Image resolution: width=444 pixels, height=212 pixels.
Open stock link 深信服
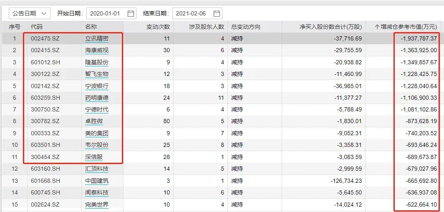94,157
